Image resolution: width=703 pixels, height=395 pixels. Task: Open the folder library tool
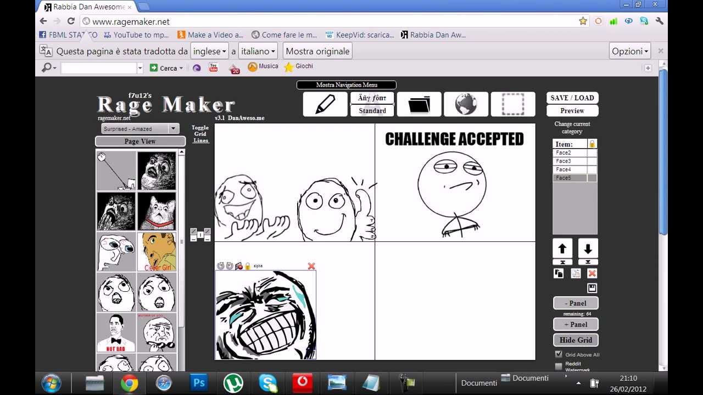click(419, 104)
